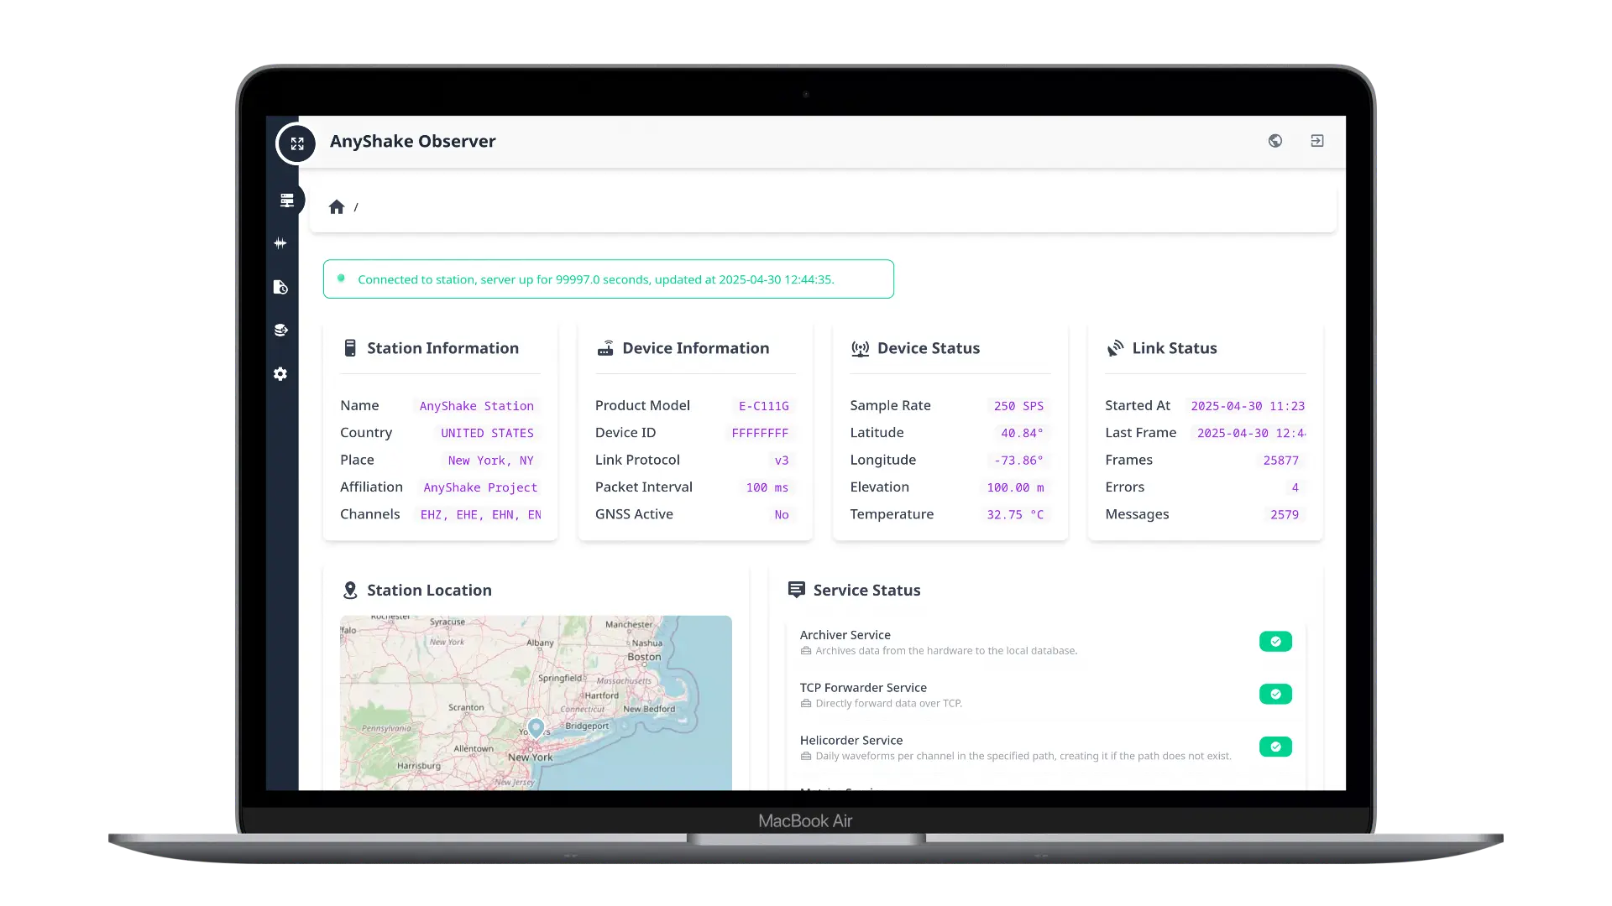
Task: Click the Station Information card header
Action: (442, 348)
